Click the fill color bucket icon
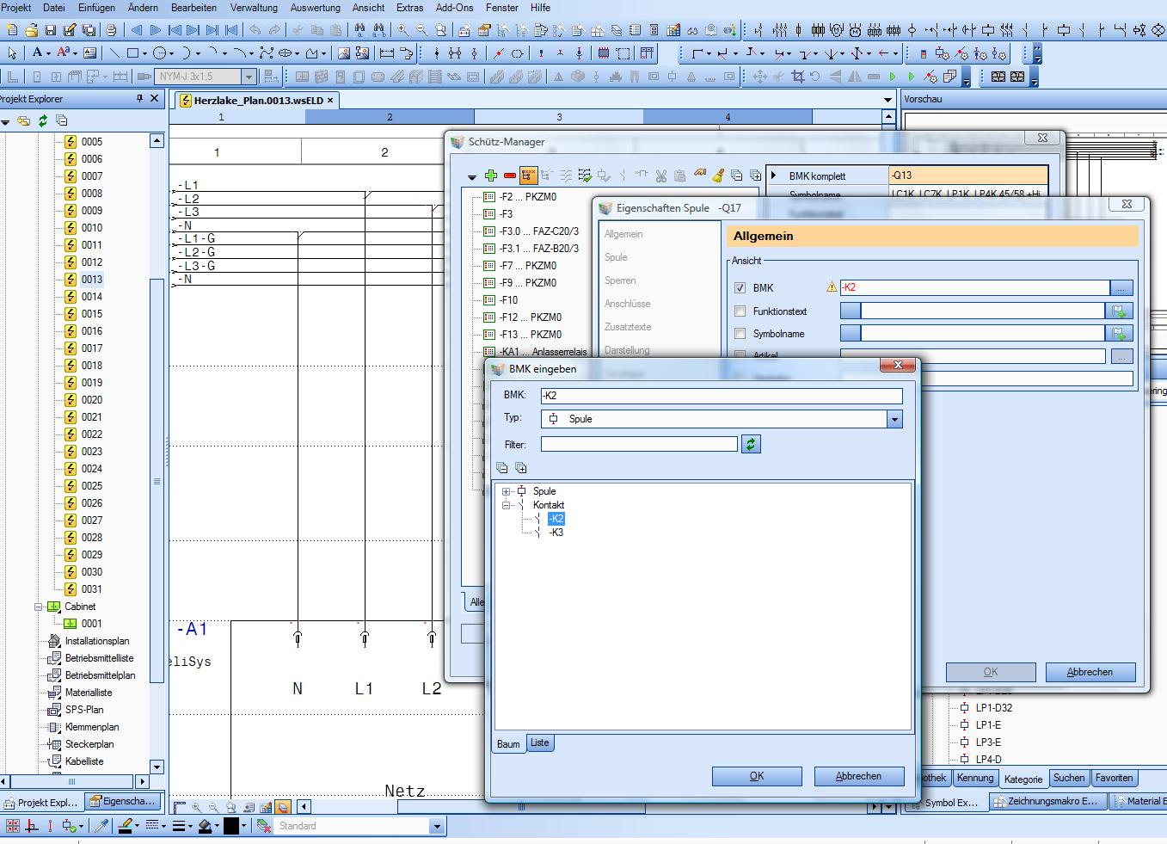Viewport: 1167px width, 844px height. pyautogui.click(x=205, y=826)
